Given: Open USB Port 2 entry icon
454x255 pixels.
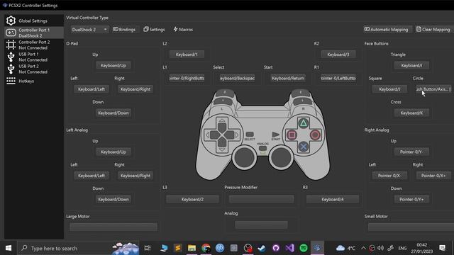Looking at the screenshot, I should [x=11, y=69].
